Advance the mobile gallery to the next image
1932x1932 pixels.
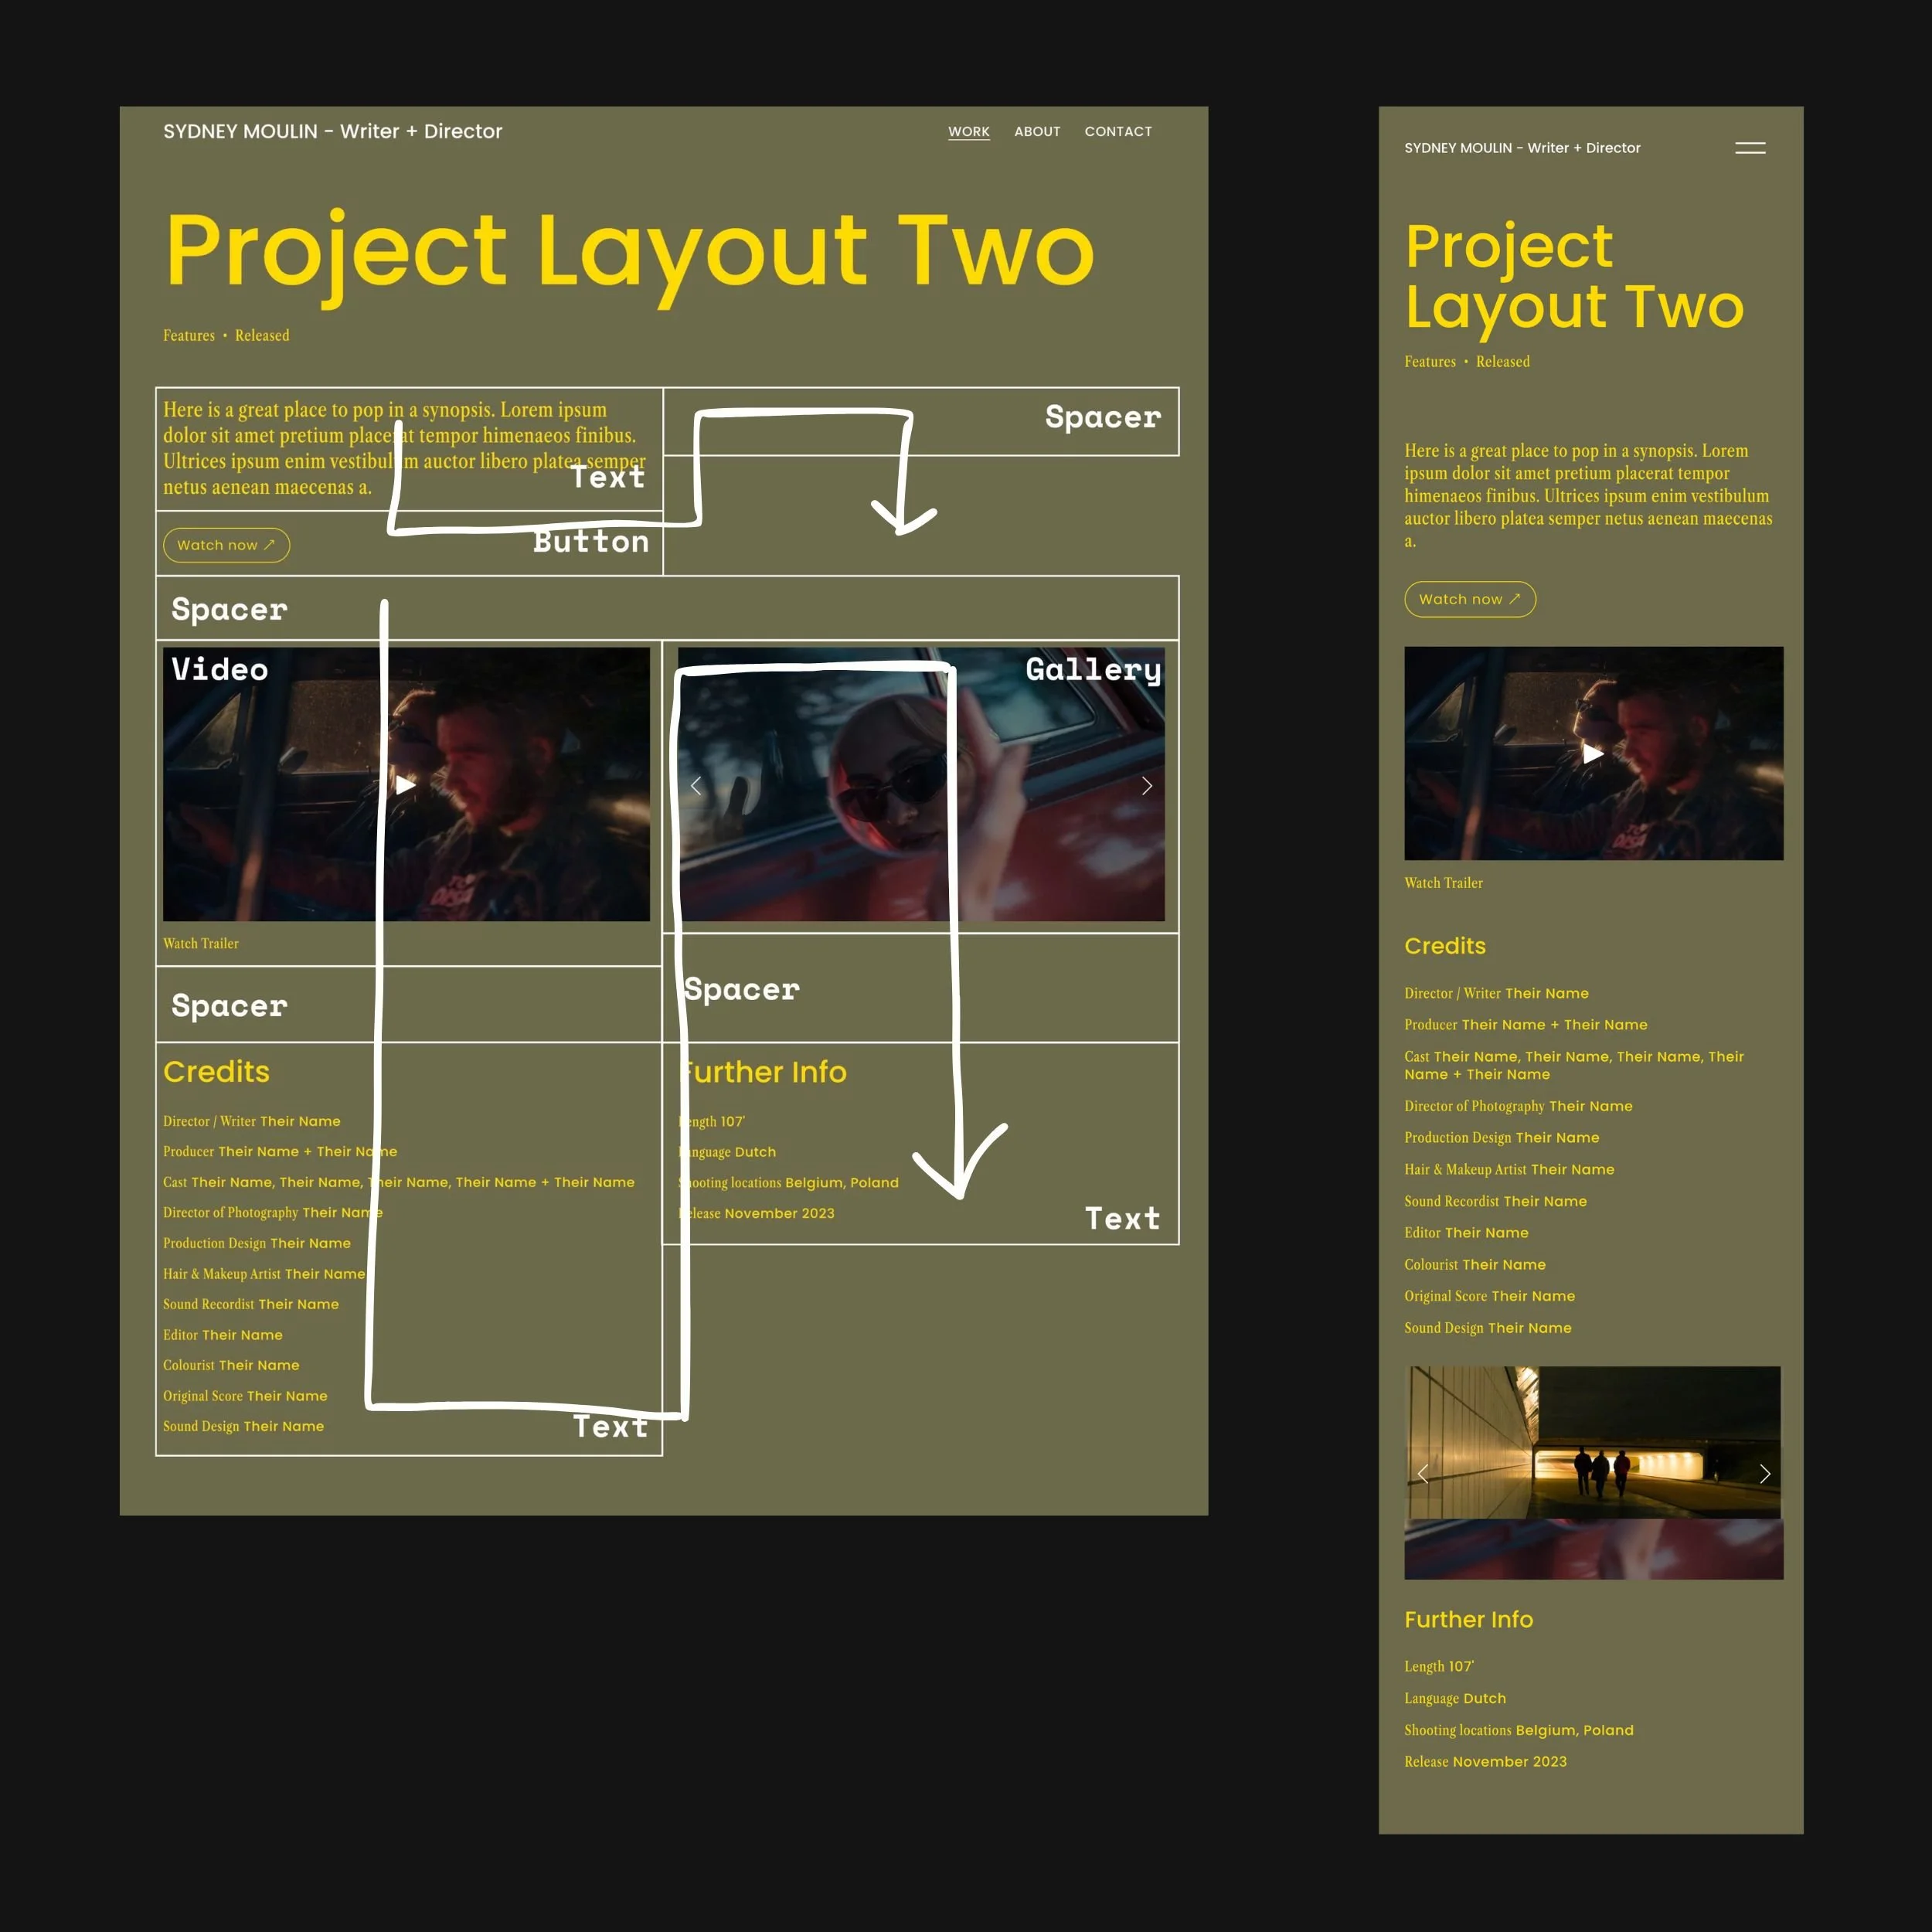pos(1764,1473)
